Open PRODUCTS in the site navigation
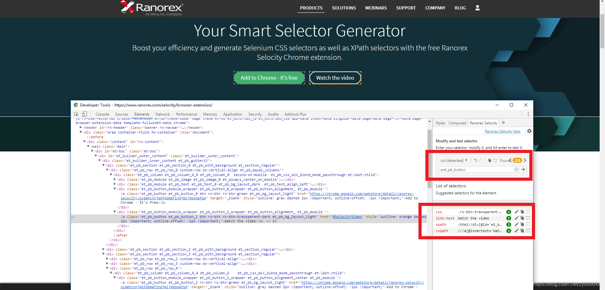 click(x=311, y=8)
